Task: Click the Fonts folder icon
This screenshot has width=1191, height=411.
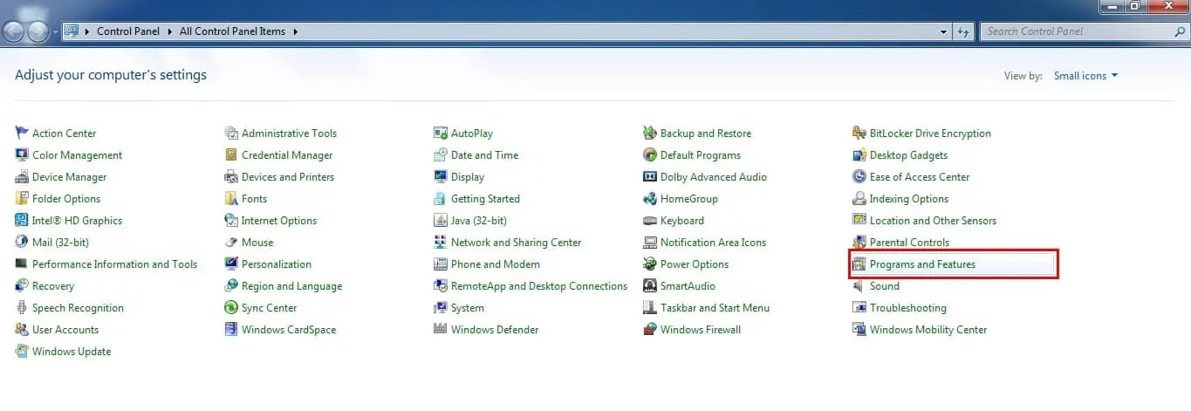Action: 231,198
